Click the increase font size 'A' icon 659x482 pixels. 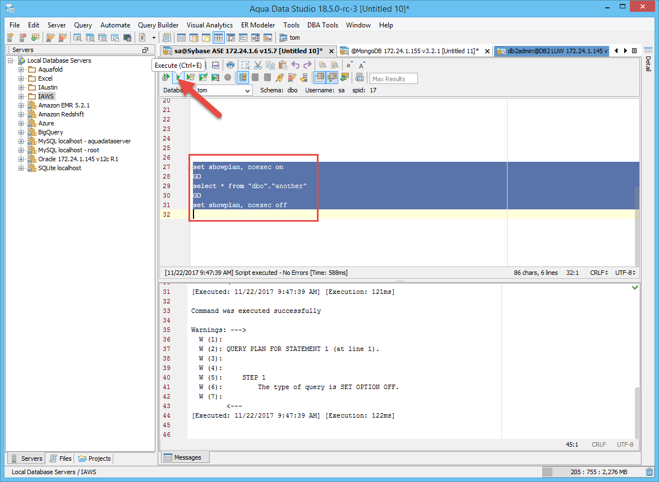[362, 65]
